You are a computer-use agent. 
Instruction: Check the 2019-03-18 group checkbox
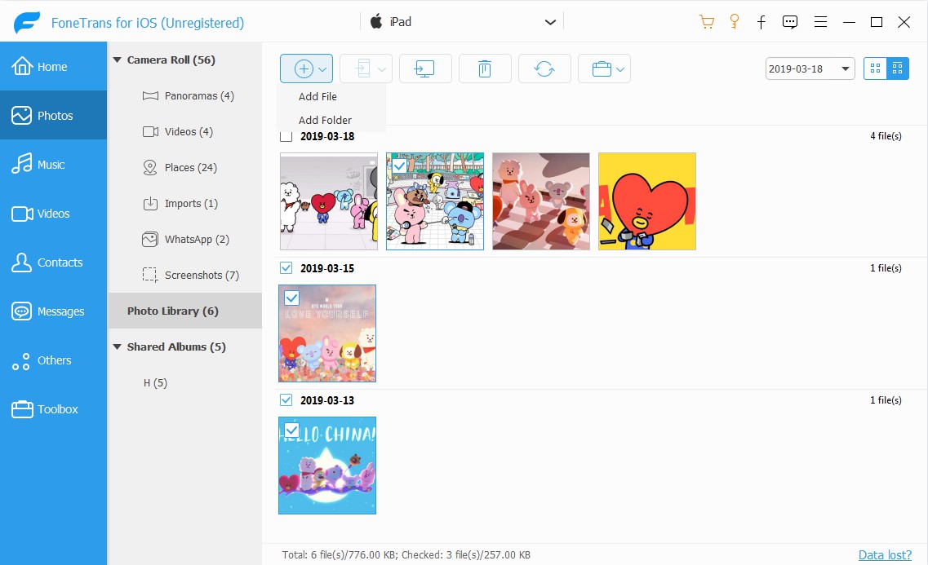point(286,136)
